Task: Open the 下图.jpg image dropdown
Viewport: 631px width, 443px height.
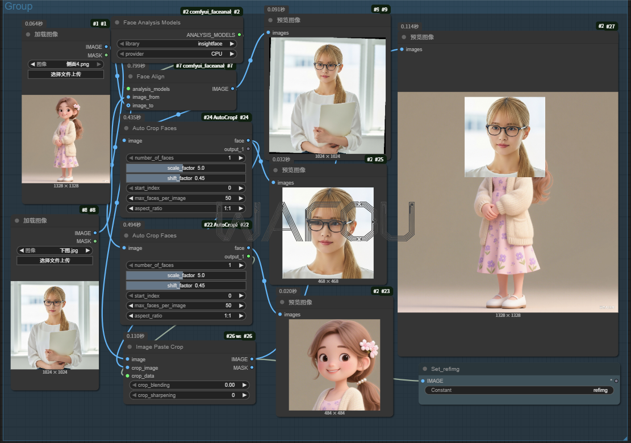Action: pos(55,250)
